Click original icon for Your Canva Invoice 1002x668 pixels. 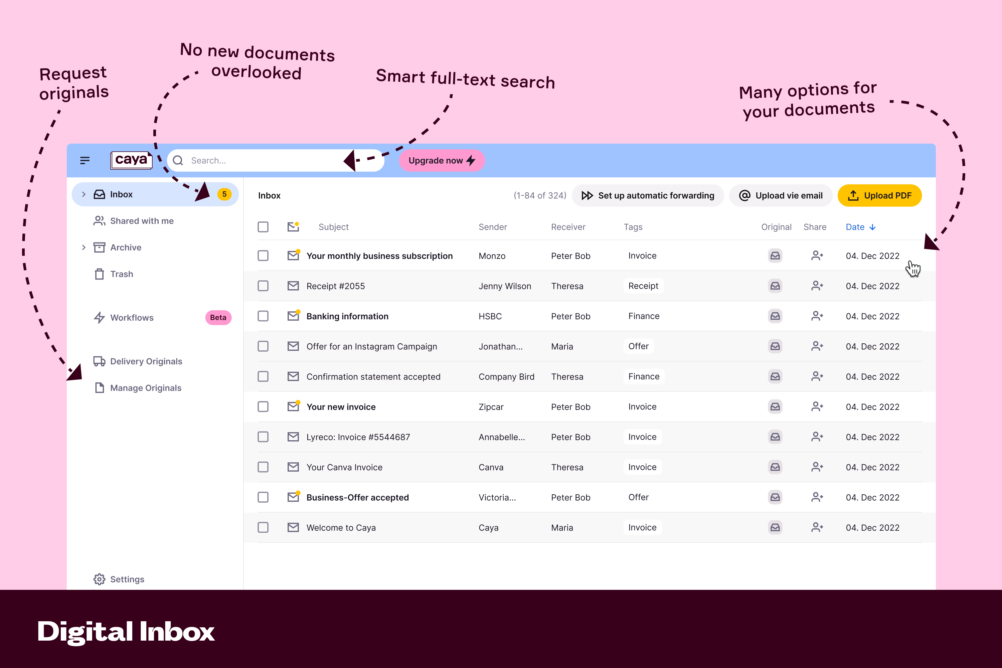pyautogui.click(x=775, y=467)
